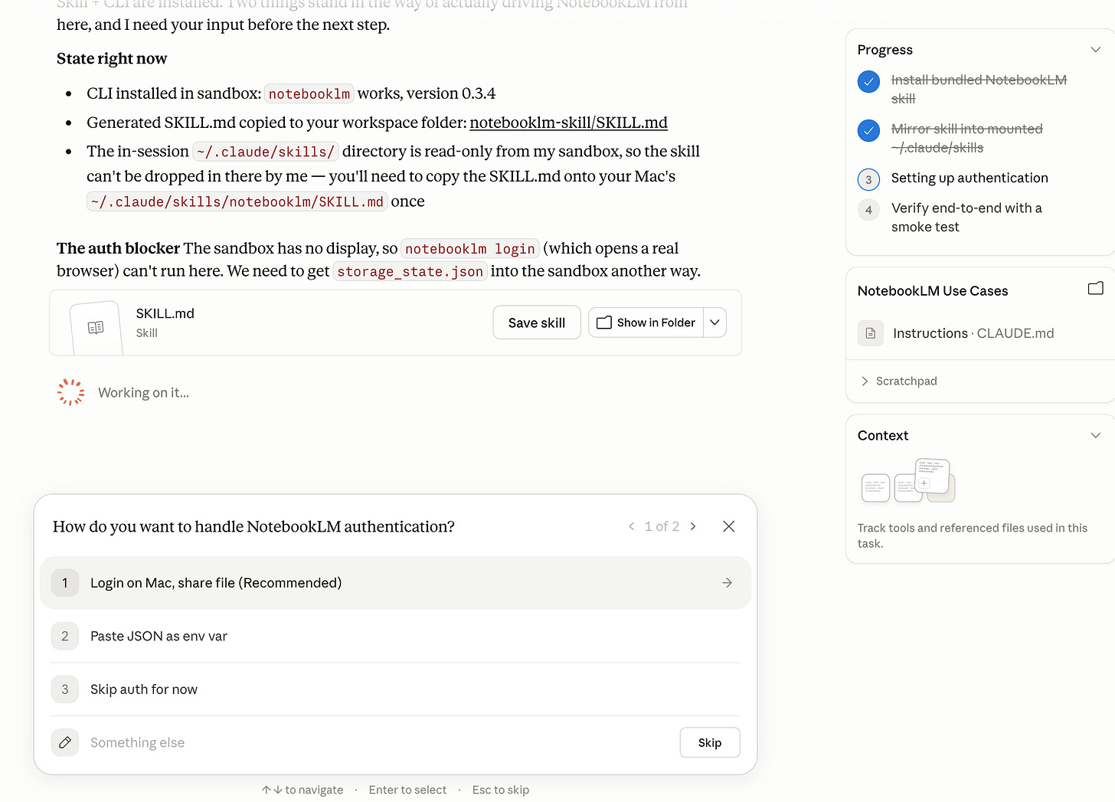Screen dimensions: 1115x802
Task: Click 'Install bundled NotebookLM skill' strikethrough text
Action: [x=979, y=89]
